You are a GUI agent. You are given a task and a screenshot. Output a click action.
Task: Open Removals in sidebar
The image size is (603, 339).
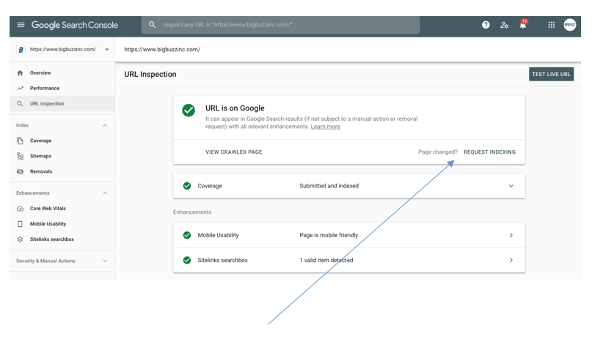tap(41, 171)
